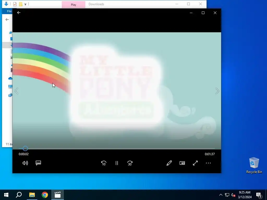The image size is (267, 200).
Task: Skip back 10 seconds
Action: (104, 163)
